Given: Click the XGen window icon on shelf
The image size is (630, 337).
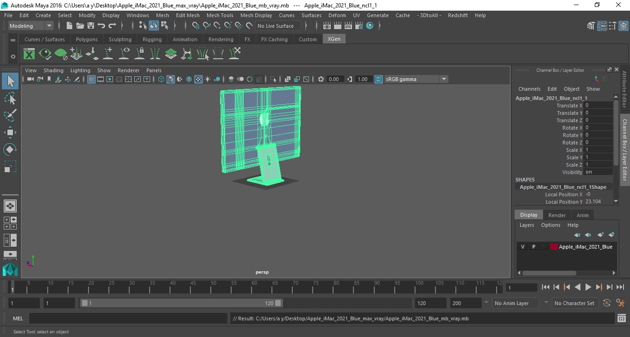Looking at the screenshot, I should point(29,54).
